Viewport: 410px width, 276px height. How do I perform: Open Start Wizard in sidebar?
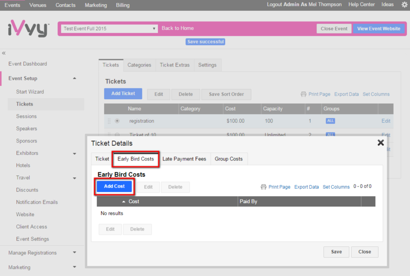coord(30,92)
